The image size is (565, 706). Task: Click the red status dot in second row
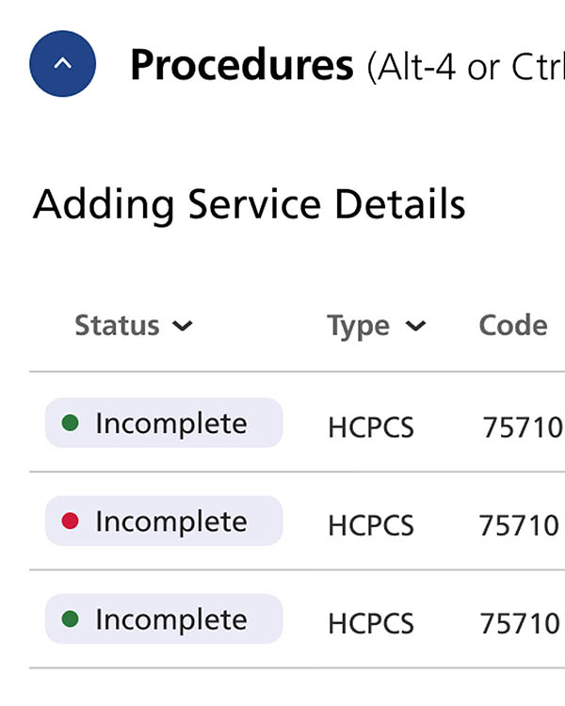[70, 521]
